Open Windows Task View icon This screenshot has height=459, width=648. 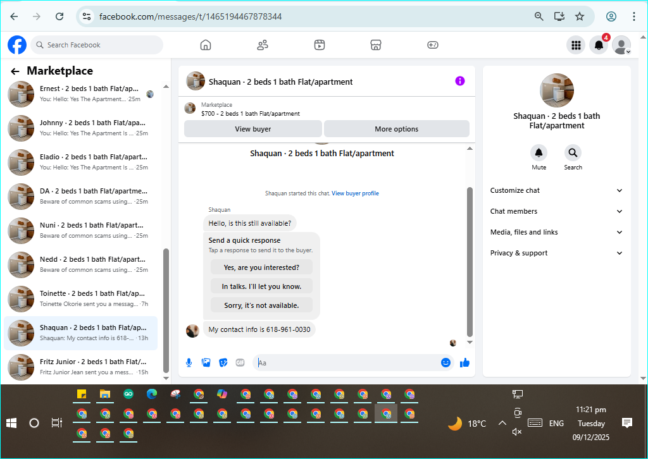(56, 423)
